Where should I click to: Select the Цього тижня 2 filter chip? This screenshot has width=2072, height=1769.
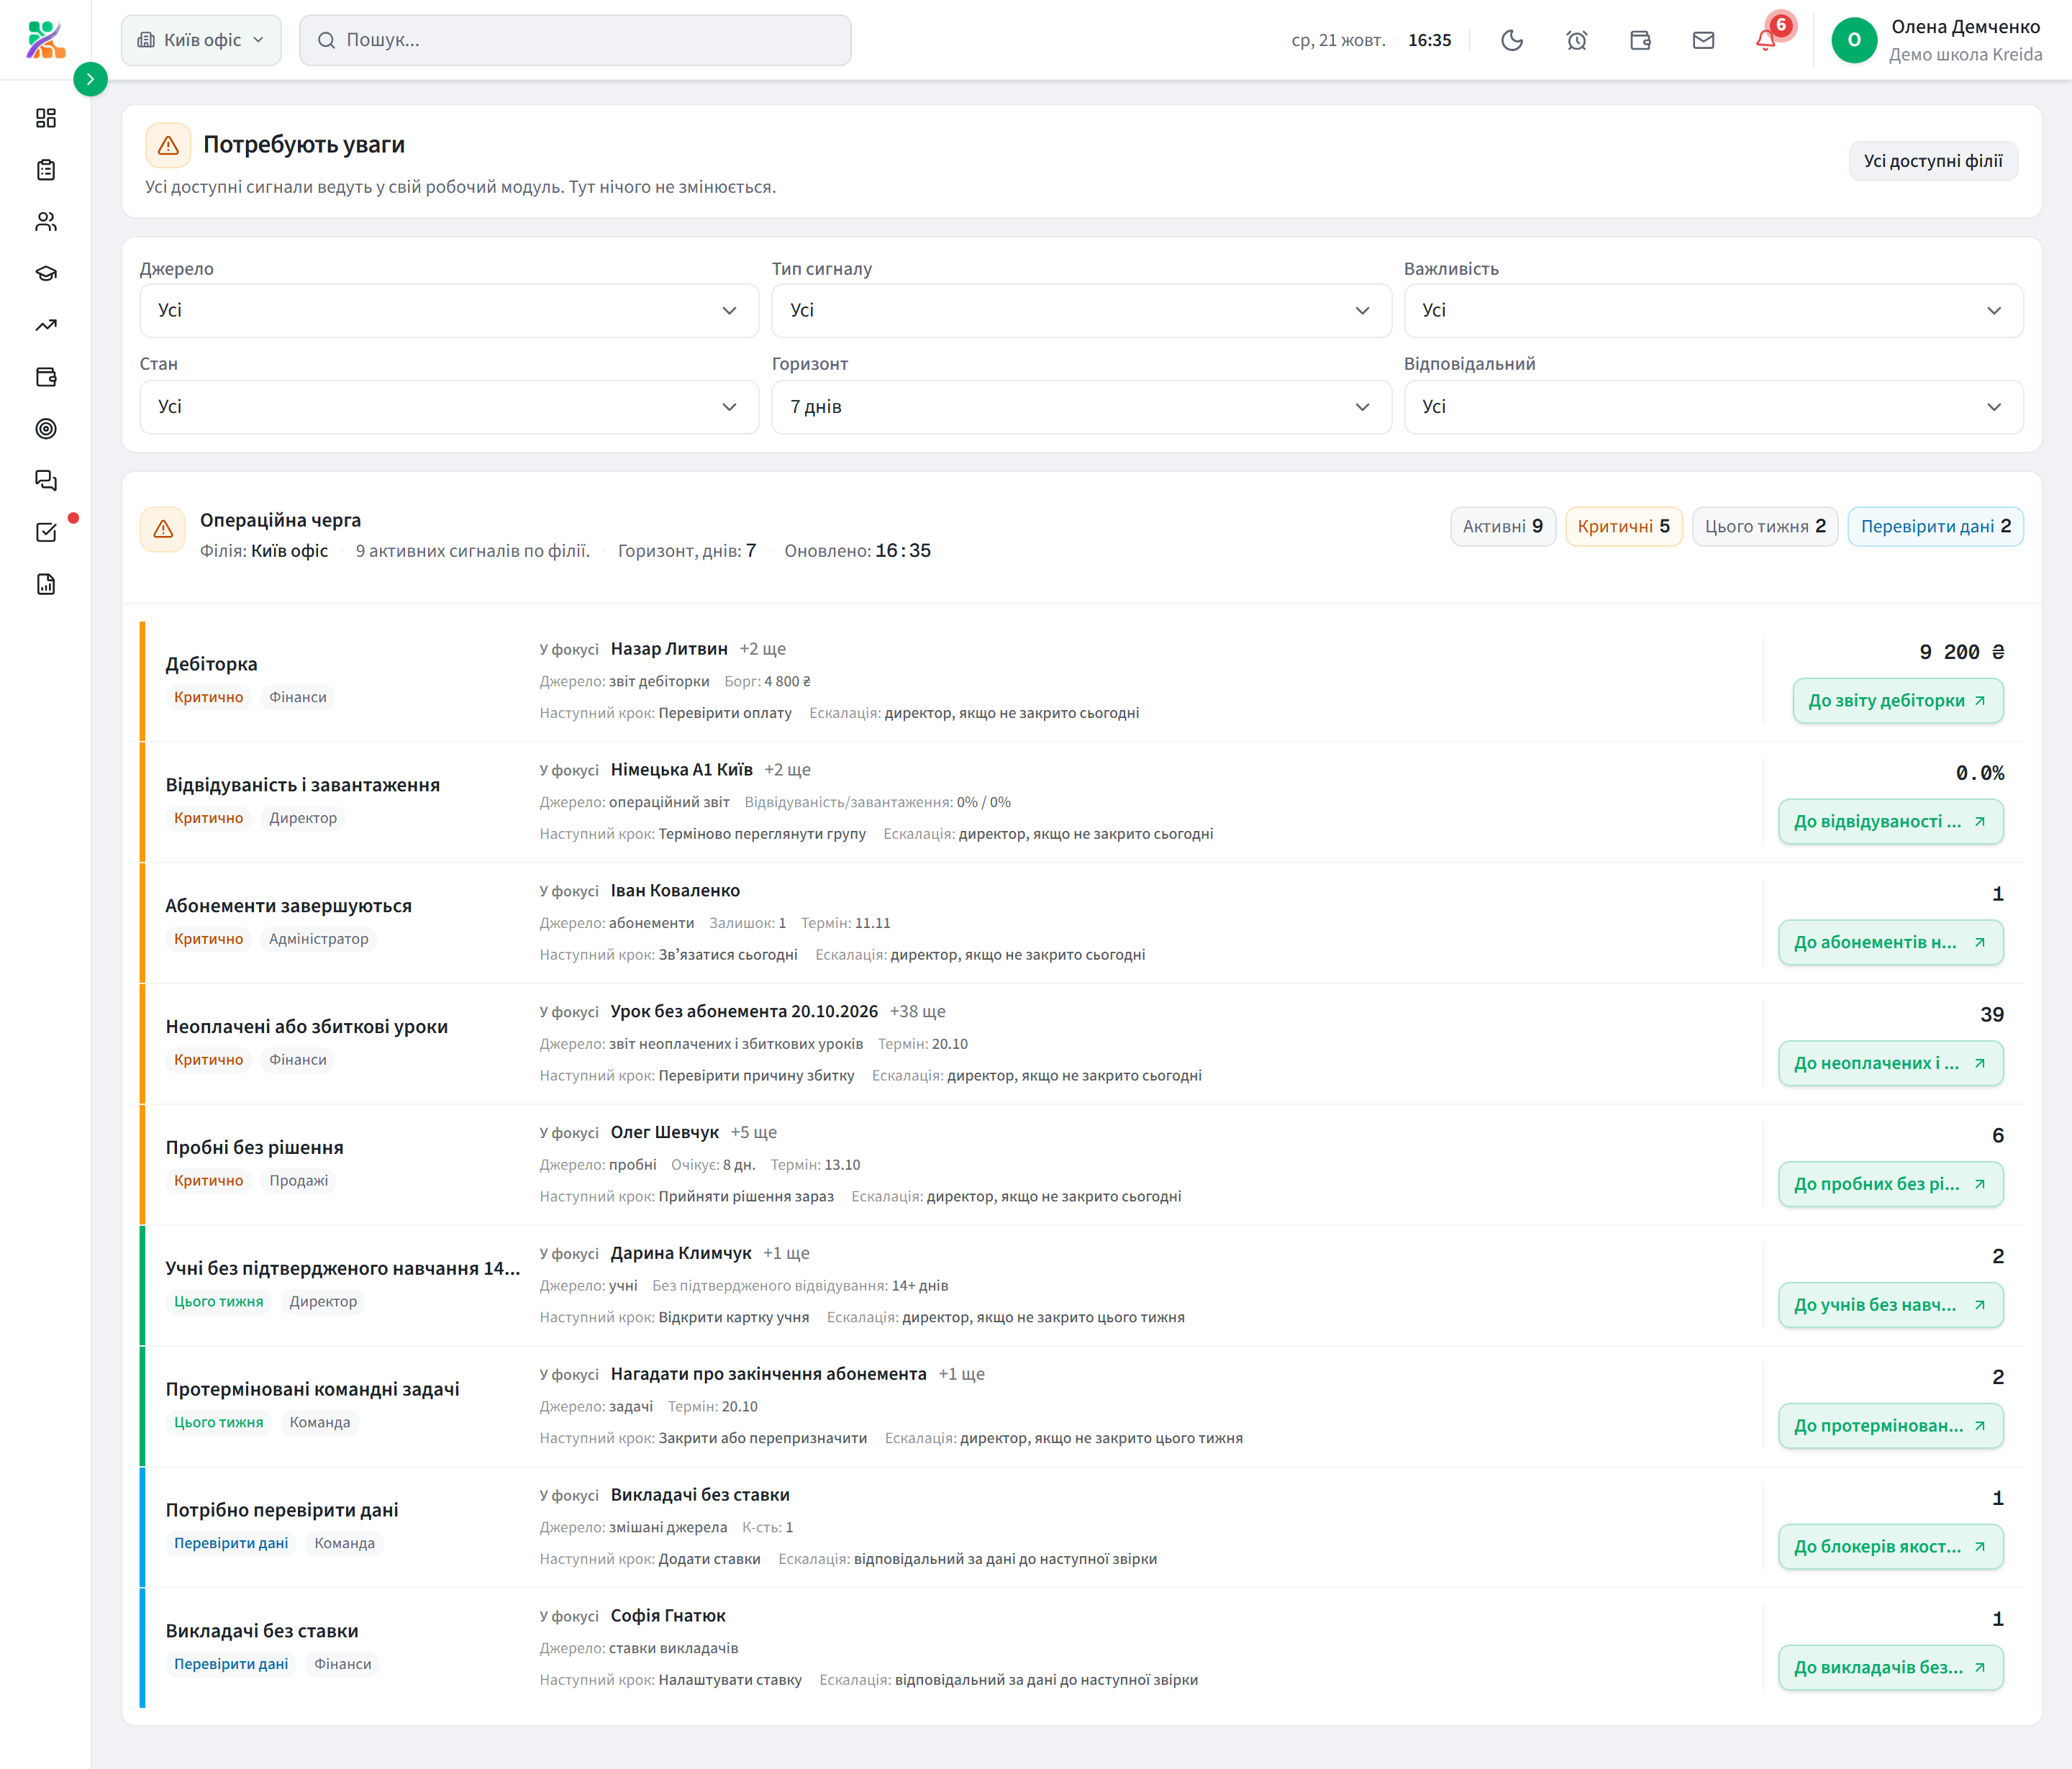[x=1765, y=526]
